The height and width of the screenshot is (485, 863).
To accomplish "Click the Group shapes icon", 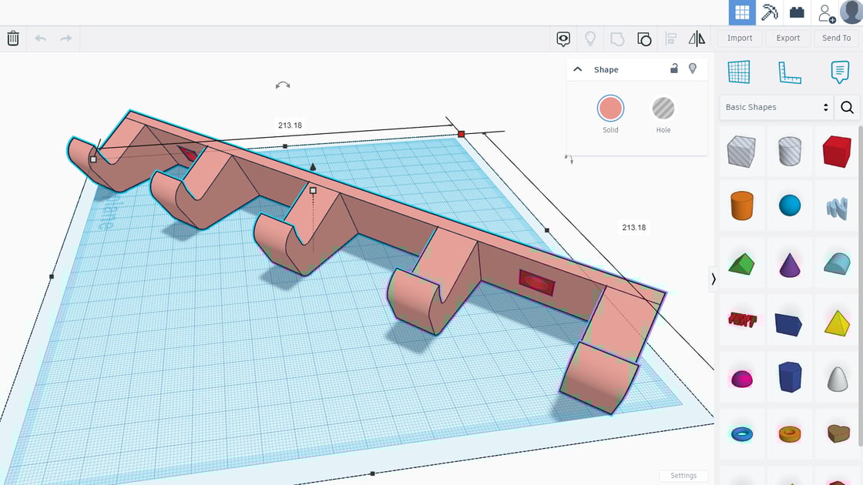I will [644, 38].
